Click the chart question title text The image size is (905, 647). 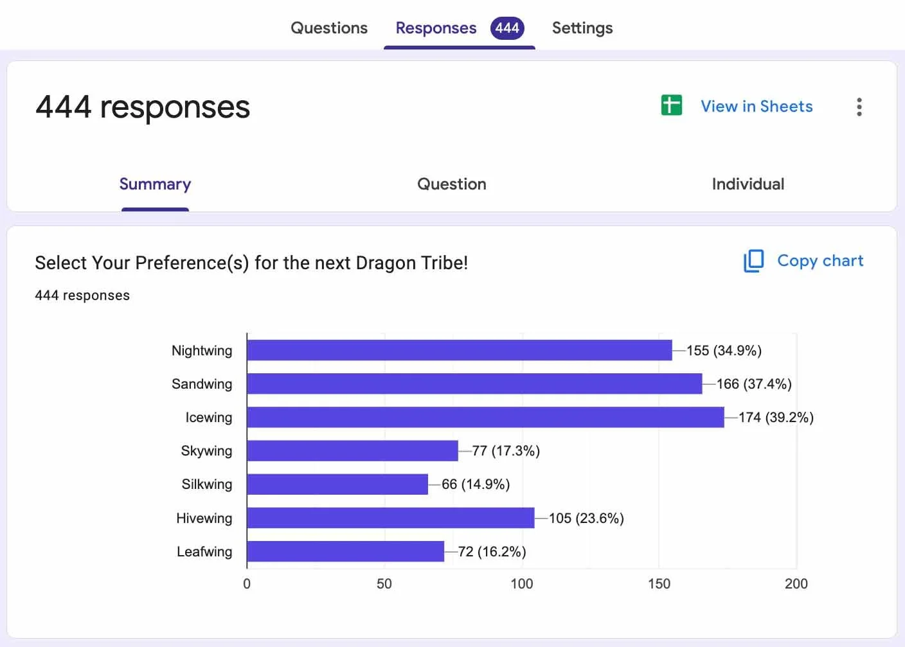click(251, 263)
